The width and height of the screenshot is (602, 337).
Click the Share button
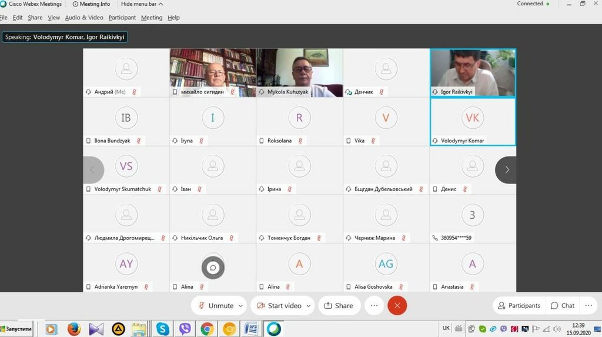(x=338, y=305)
